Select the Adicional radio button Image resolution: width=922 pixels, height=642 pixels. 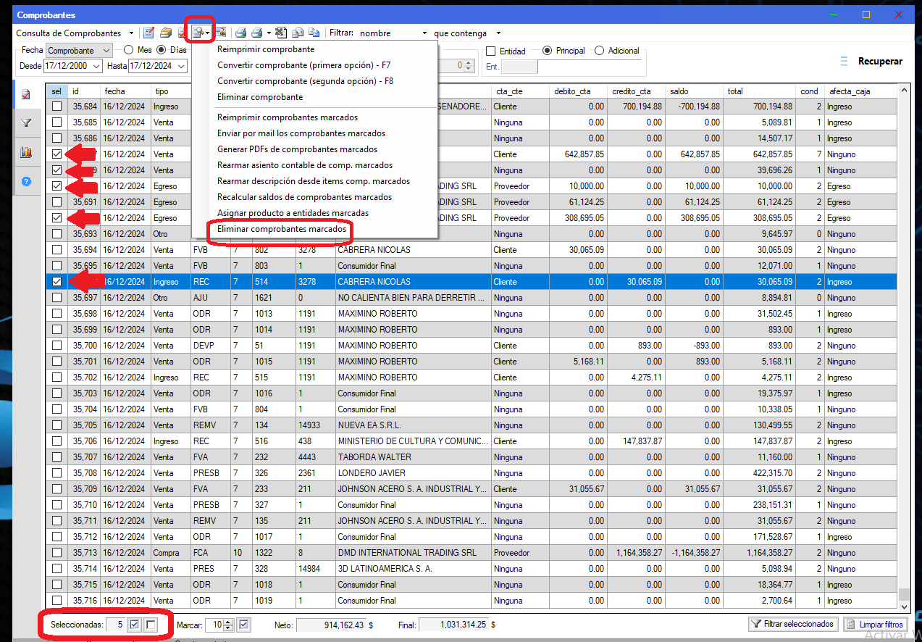pos(599,51)
